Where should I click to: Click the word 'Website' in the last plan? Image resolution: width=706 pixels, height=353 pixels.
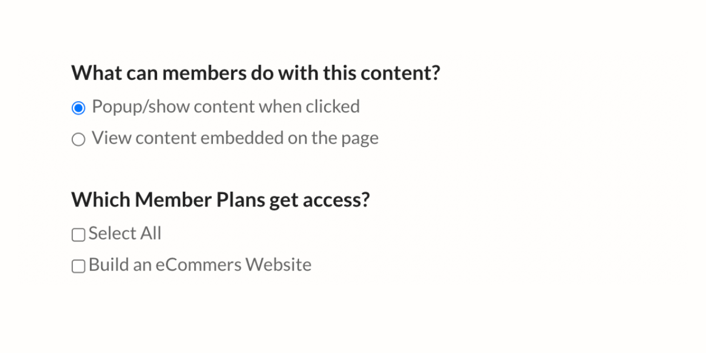pyautogui.click(x=278, y=265)
